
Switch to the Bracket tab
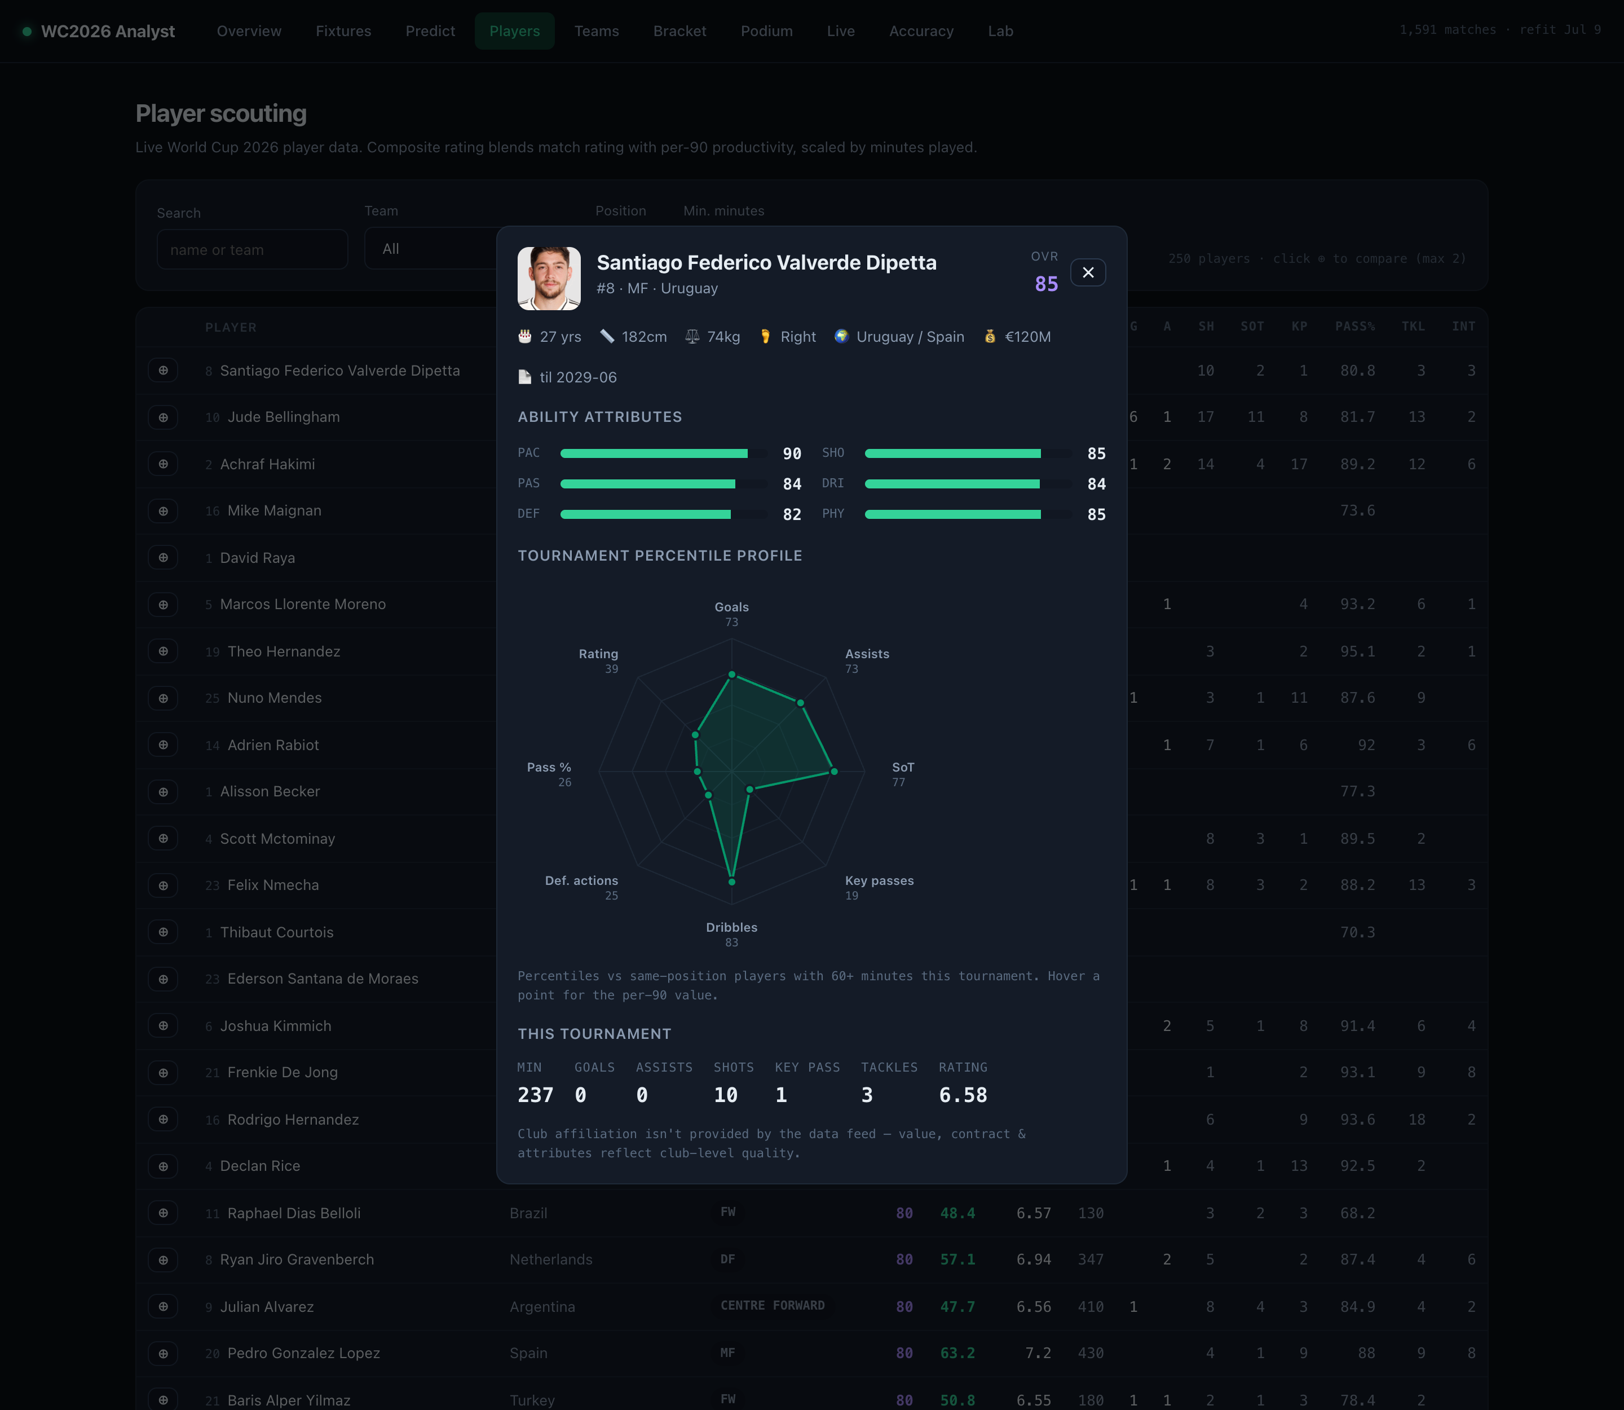point(680,30)
